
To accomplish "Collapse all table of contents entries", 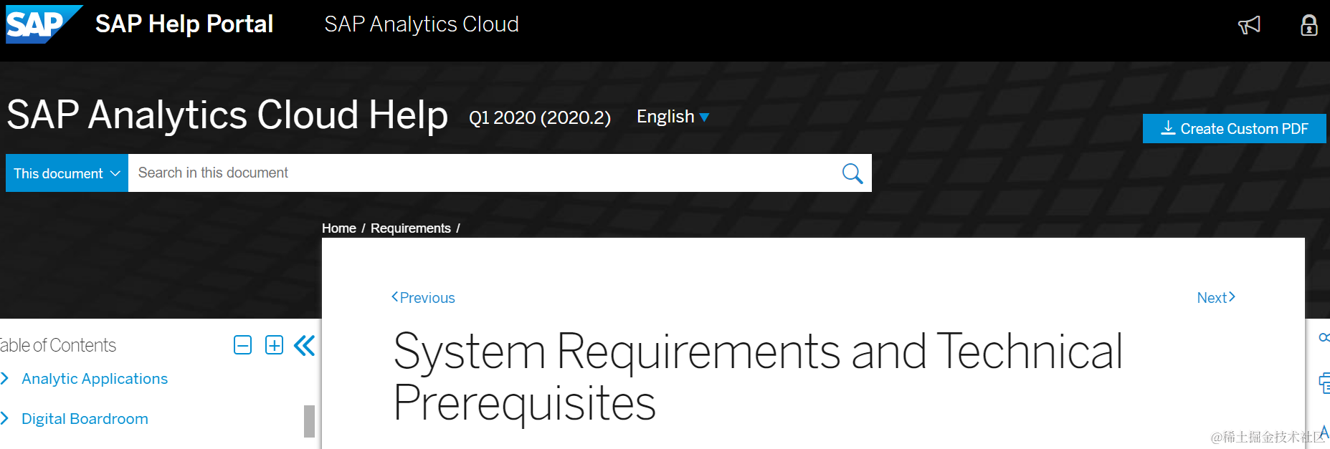I will (x=243, y=345).
